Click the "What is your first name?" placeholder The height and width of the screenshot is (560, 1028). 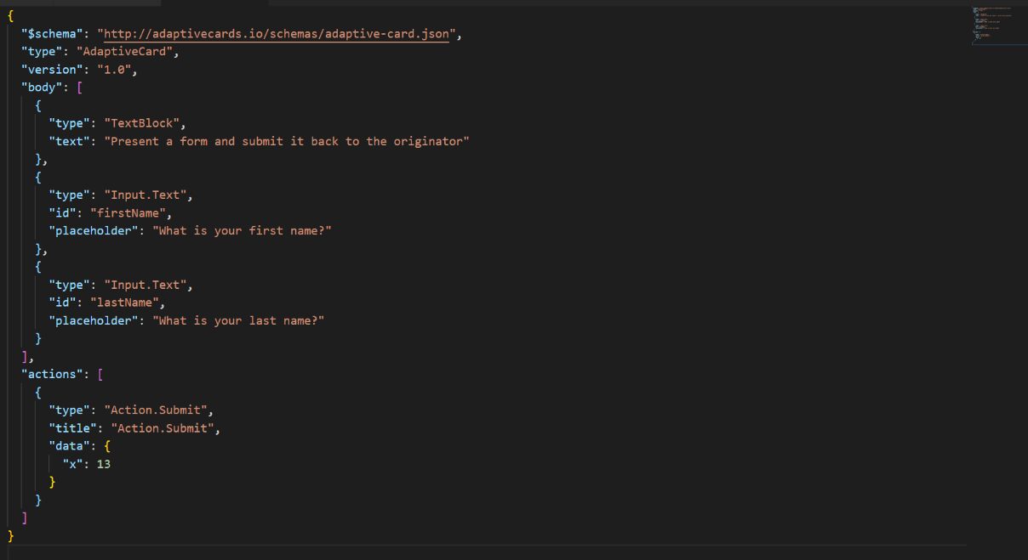[x=244, y=229]
